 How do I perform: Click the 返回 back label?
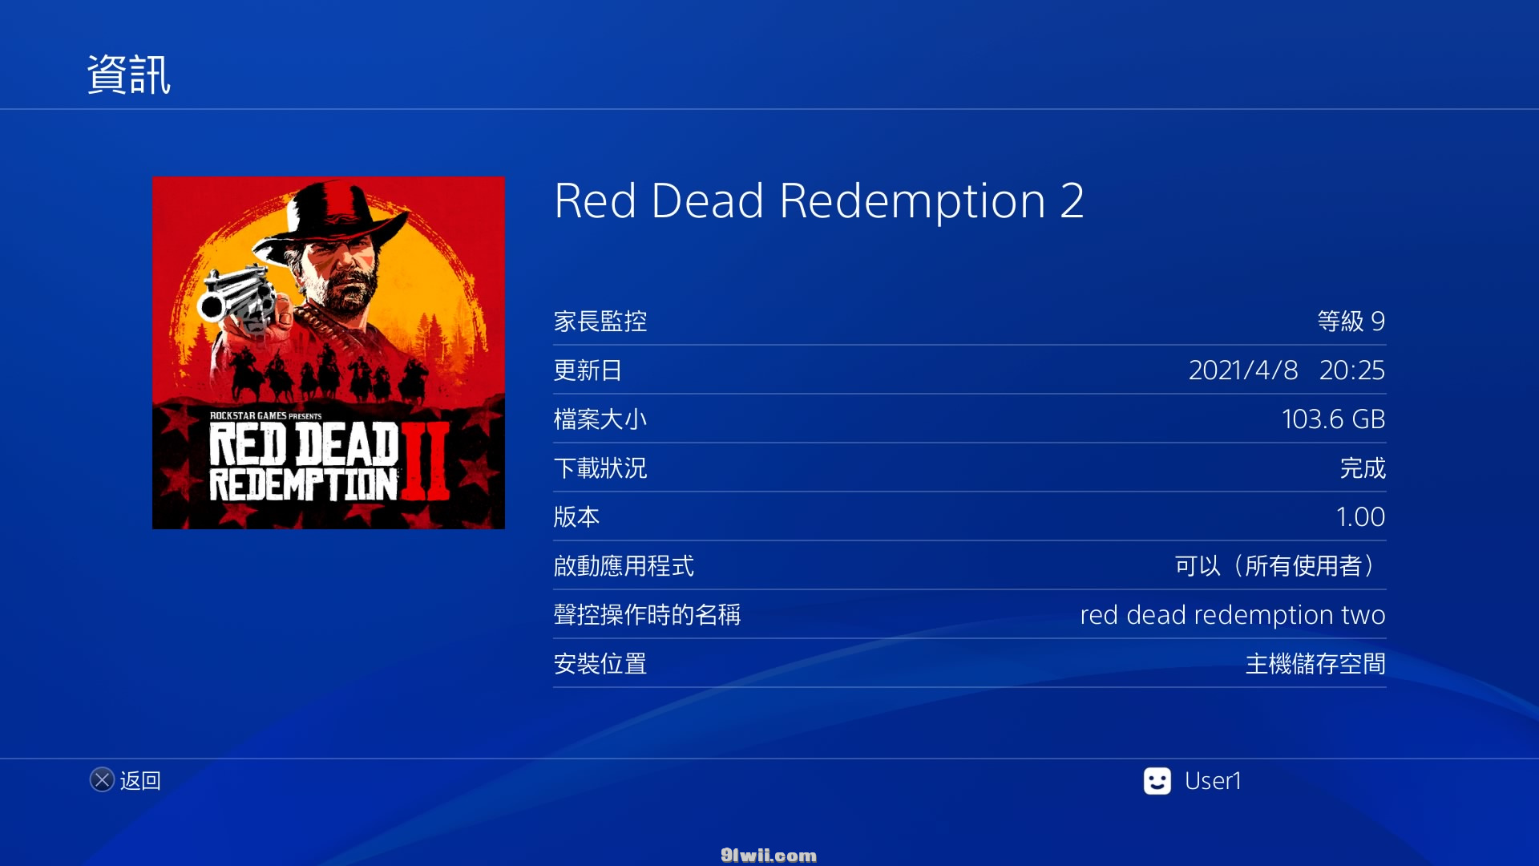click(x=140, y=781)
